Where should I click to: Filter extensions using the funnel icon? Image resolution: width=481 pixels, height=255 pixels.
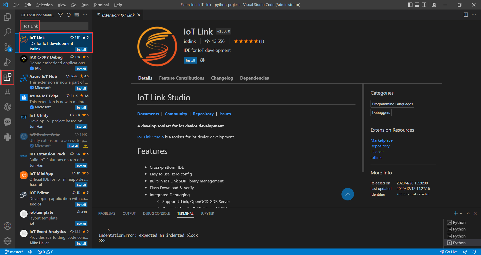point(60,15)
